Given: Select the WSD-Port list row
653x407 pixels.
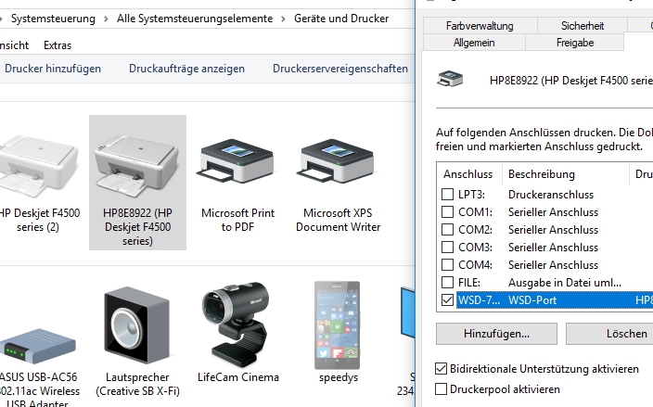Looking at the screenshot, I should point(555,300).
